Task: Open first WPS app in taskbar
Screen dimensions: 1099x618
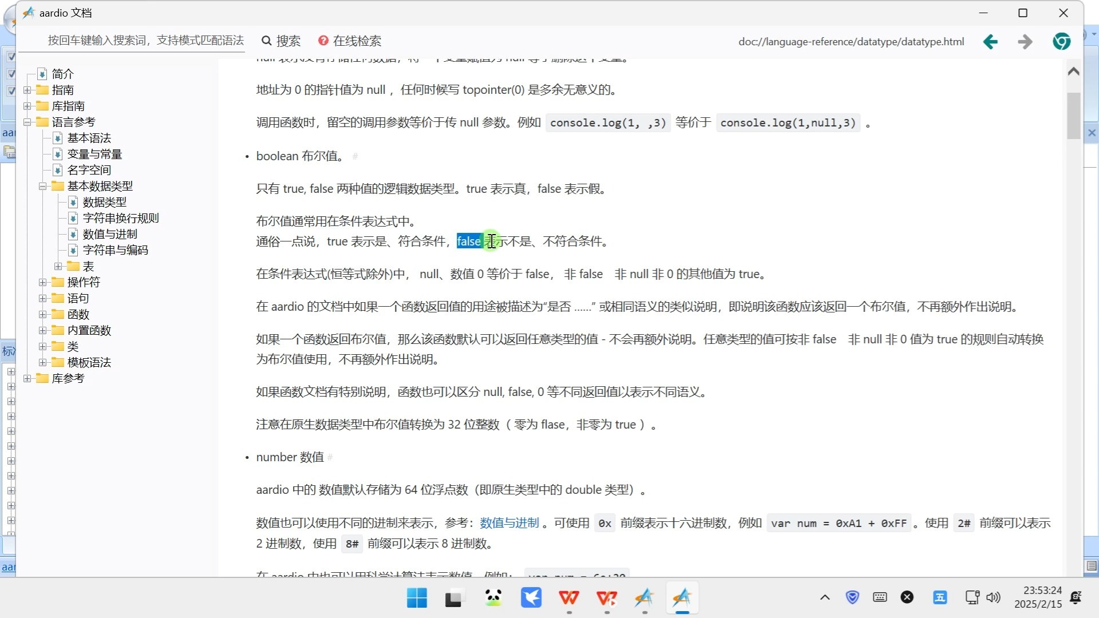Action: [x=569, y=598]
